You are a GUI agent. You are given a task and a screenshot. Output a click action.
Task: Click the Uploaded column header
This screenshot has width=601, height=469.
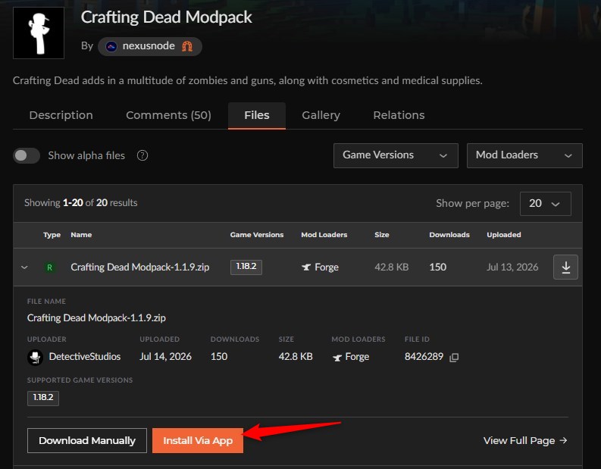504,235
